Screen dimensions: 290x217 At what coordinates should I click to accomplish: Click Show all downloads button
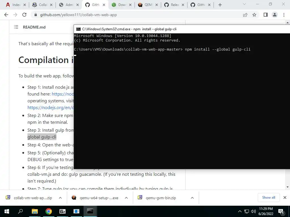[x=268, y=198]
